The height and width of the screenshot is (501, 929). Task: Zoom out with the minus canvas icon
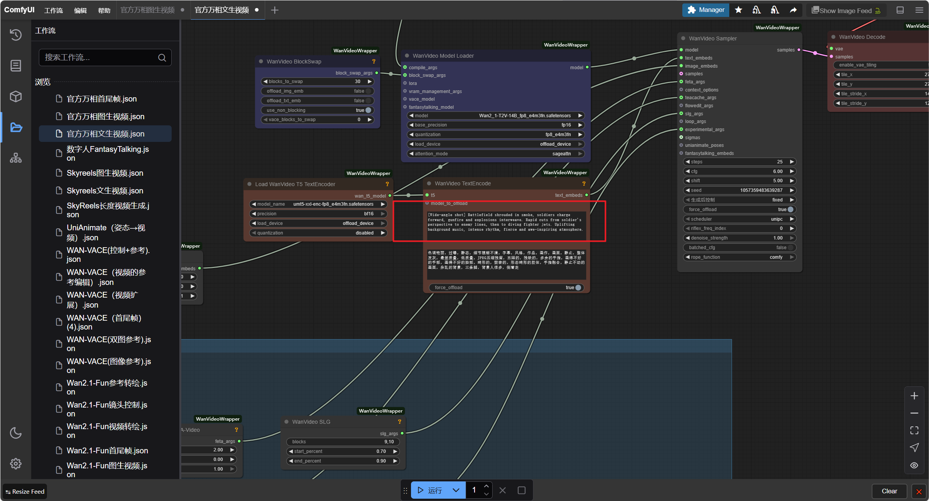(914, 413)
